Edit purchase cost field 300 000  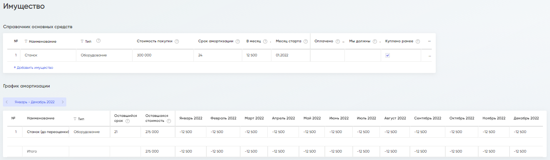[x=163, y=55]
